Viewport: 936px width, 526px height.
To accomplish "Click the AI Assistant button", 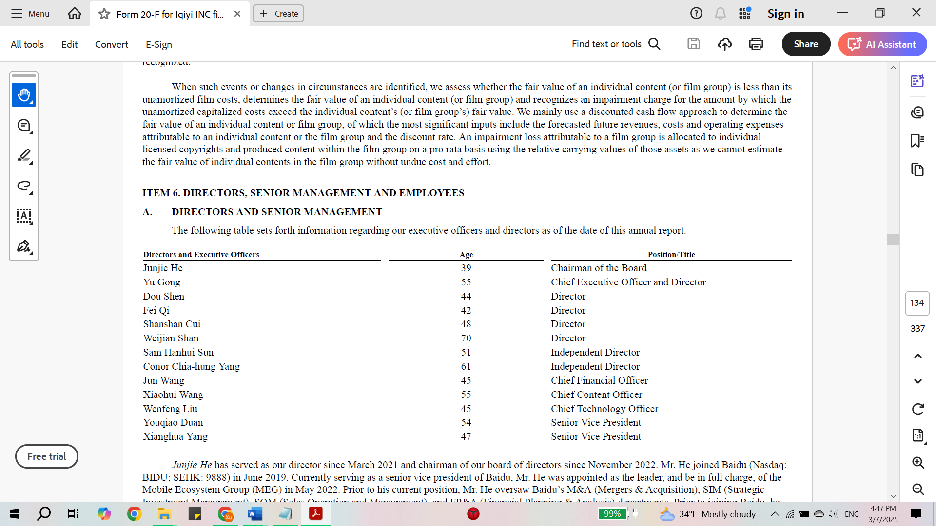I will click(882, 44).
